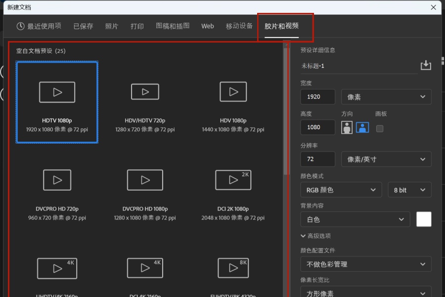Image resolution: width=445 pixels, height=297 pixels.
Task: Choose the HDV/HDTV 720p preset icon
Action: coord(145,92)
